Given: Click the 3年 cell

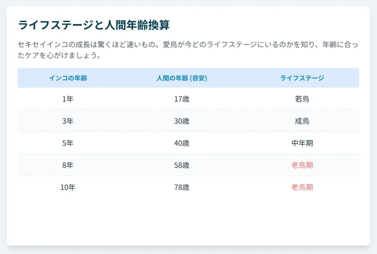Looking at the screenshot, I should click(x=68, y=121).
